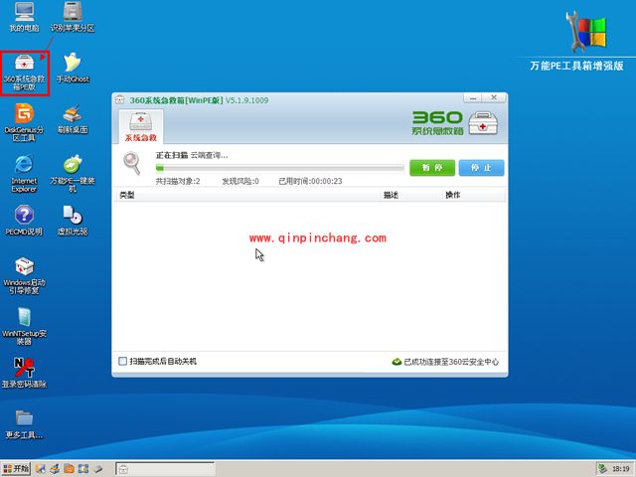Image resolution: width=636 pixels, height=477 pixels.
Task: Click the orange third quick launch icon
Action: tap(69, 469)
